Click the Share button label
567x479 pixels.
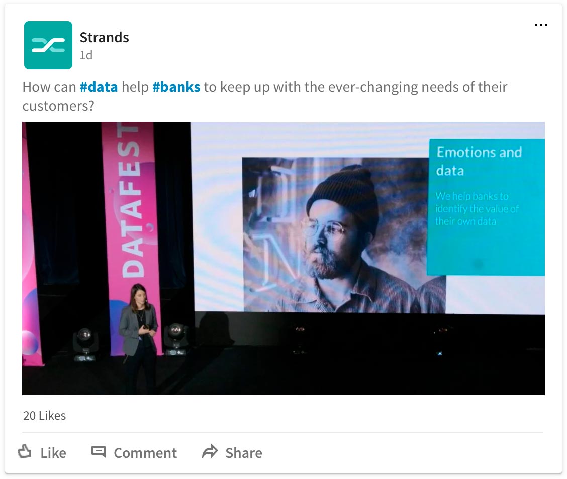(244, 453)
